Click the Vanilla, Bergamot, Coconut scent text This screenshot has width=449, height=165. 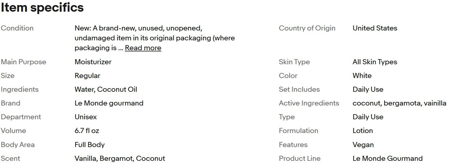point(120,158)
